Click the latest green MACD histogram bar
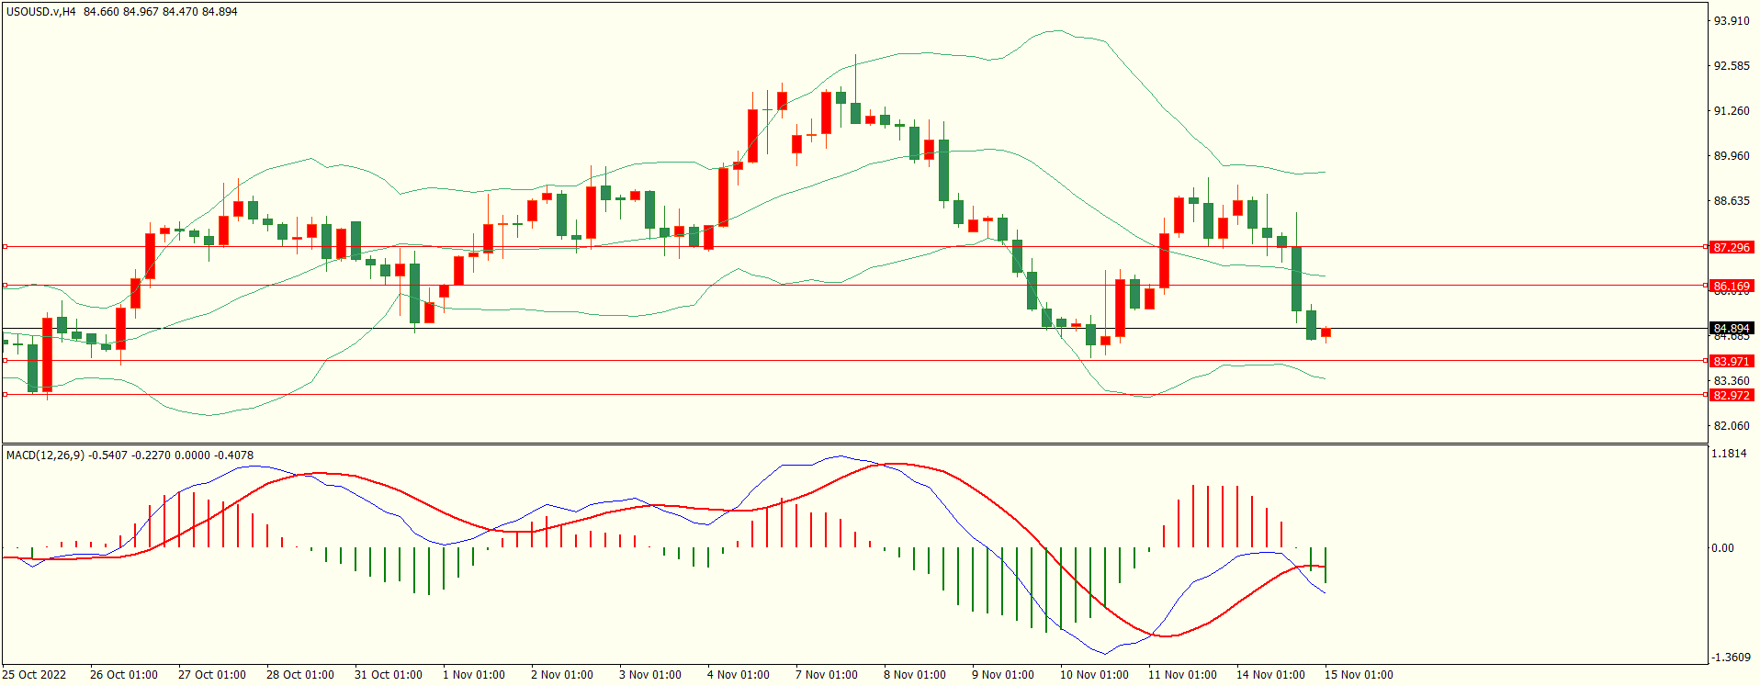Image resolution: width=1760 pixels, height=686 pixels. click(x=1326, y=565)
